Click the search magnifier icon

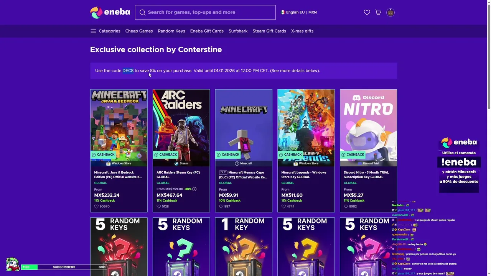click(142, 12)
